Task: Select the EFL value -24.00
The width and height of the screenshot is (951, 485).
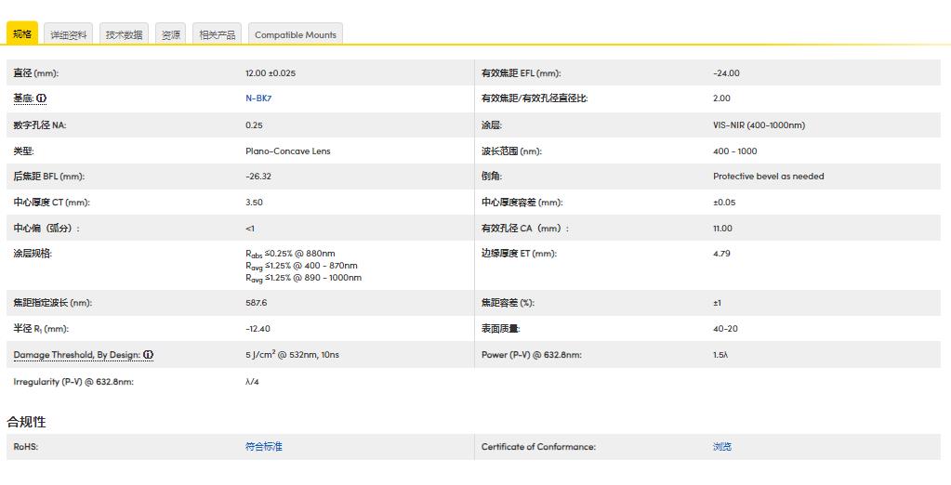Action: coord(727,72)
